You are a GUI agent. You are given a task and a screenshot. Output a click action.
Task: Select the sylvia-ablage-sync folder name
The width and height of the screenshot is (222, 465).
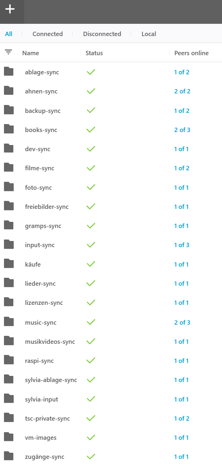[x=51, y=380]
